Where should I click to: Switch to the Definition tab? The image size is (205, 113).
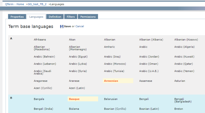click(55, 17)
